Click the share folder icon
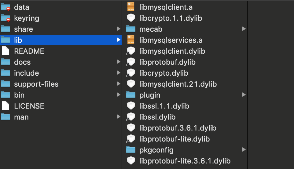The image size is (294, 169). 6,29
